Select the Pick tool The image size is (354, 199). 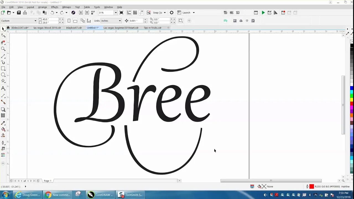pos(3,29)
